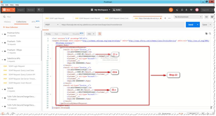Screen dimensions: 216x116
Task: Open the My Workspace switcher
Action: (101, 10)
